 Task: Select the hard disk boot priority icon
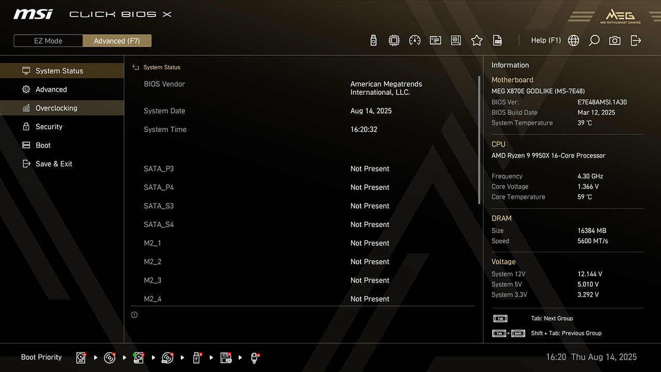point(81,358)
